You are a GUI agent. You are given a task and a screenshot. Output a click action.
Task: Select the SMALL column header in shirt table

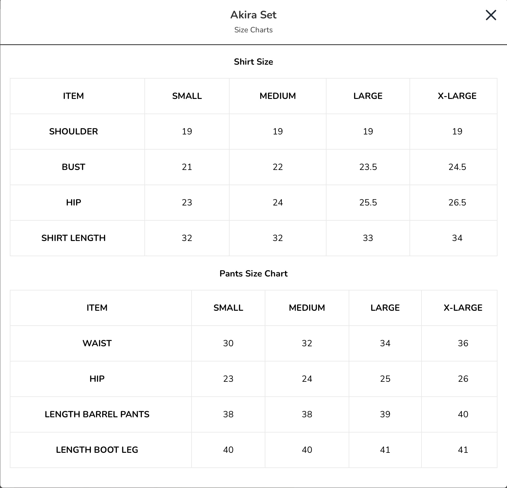[x=187, y=96]
